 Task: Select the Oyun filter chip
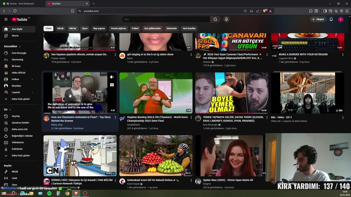tap(85, 28)
